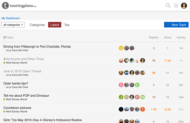Open the search magnifier icon

(168, 5)
